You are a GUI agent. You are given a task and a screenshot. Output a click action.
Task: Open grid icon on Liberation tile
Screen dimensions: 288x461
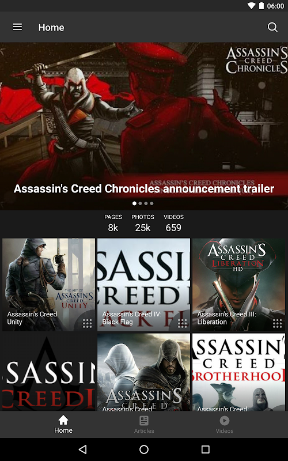pyautogui.click(x=277, y=323)
